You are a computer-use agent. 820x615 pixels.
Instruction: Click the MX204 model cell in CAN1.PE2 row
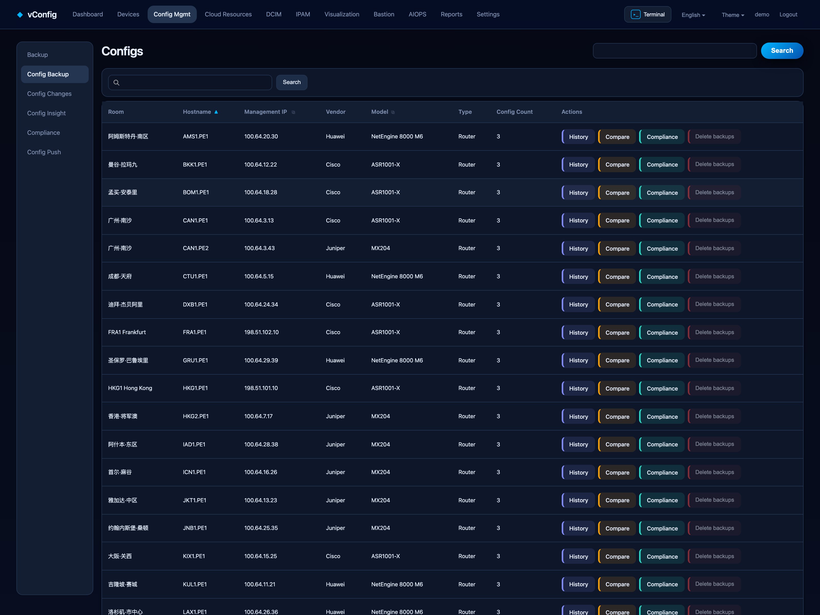[x=380, y=248]
